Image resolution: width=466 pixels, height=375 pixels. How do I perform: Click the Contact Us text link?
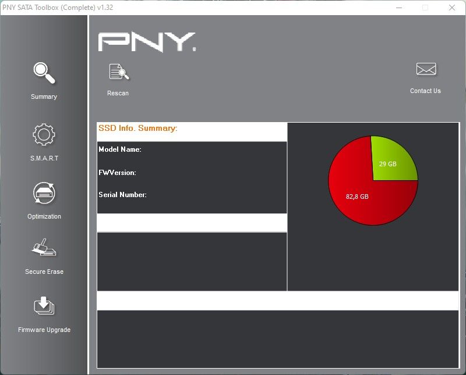tap(425, 91)
